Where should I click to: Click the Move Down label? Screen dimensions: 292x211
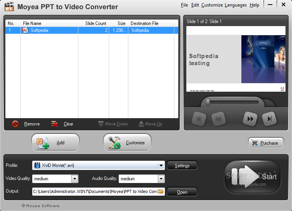[x=116, y=124]
